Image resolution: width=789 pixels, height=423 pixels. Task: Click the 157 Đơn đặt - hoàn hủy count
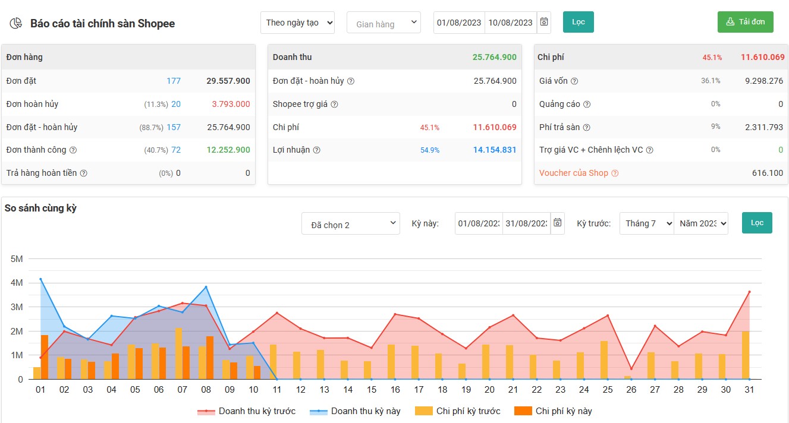click(x=174, y=127)
